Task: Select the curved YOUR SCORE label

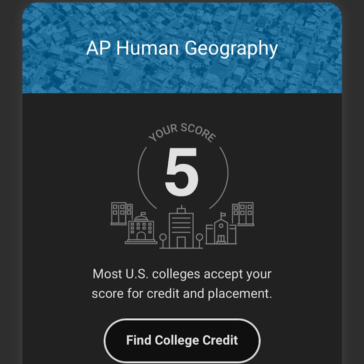Action: (x=182, y=132)
